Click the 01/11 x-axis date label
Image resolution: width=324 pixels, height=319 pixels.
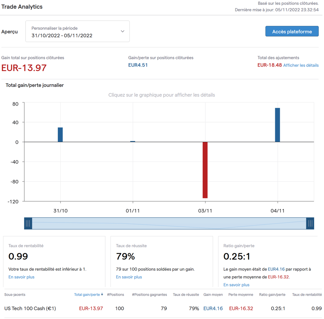coord(133,211)
